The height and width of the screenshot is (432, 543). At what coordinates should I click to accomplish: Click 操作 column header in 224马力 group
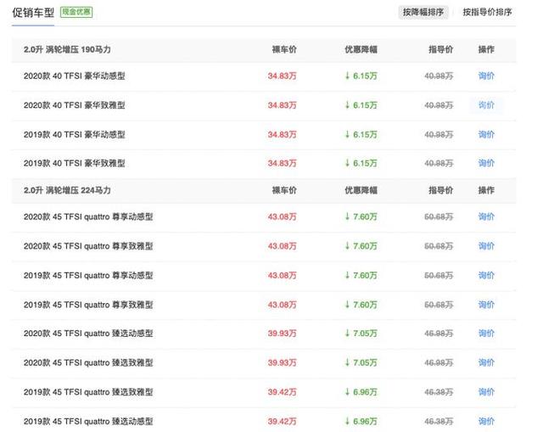(486, 190)
